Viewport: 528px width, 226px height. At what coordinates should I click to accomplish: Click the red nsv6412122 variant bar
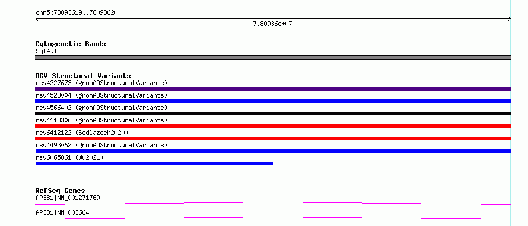tap(273, 138)
